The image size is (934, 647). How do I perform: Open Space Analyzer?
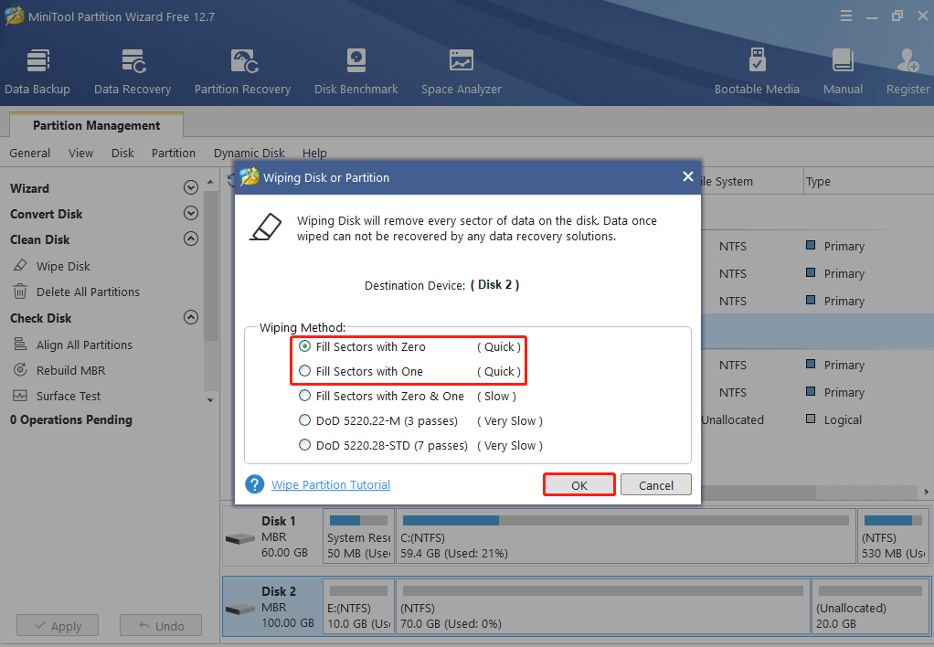tap(461, 71)
